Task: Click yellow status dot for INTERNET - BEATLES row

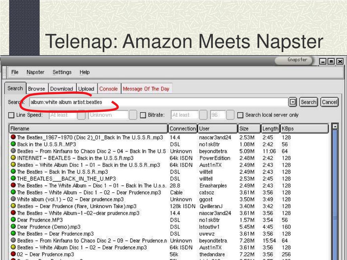Action: click(13, 158)
